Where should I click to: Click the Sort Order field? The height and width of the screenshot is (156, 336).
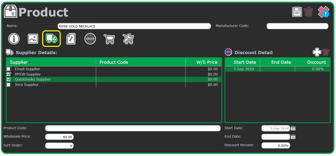[59, 146]
